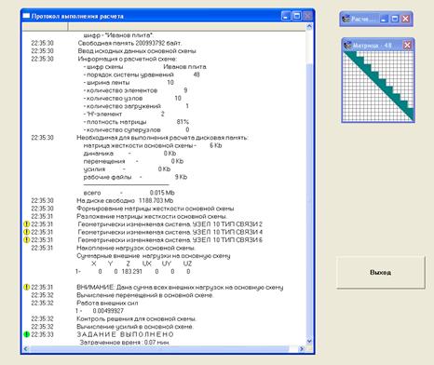Click yellow warning icon for ТИП СВЯЗИ 6
The width and height of the screenshot is (434, 365).
[x=27, y=240]
